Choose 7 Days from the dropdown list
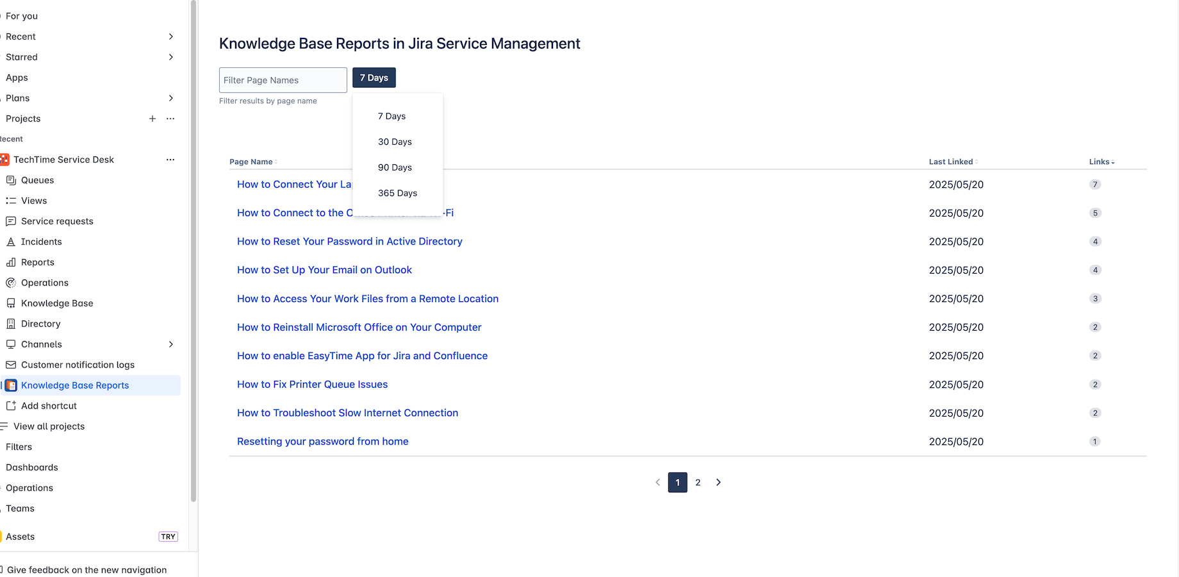 (397, 116)
